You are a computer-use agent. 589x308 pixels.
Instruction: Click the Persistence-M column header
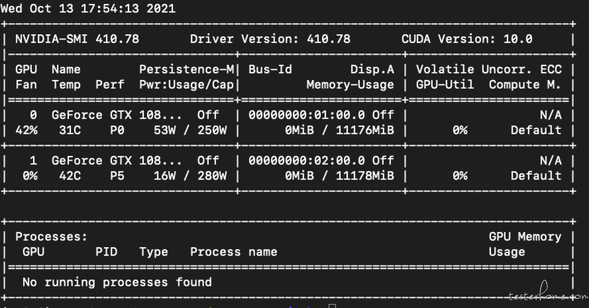point(187,69)
